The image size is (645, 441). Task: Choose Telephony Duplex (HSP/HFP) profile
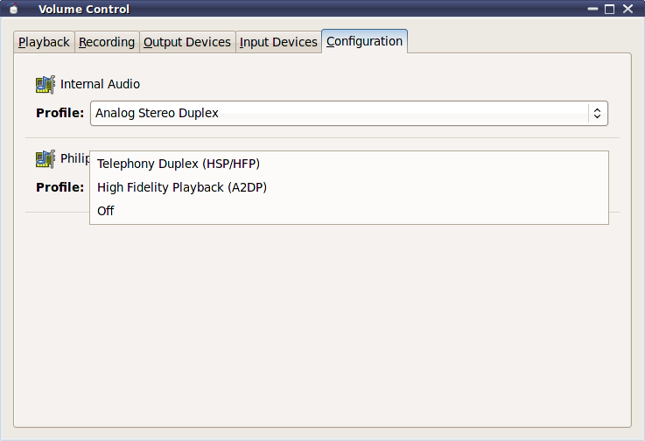tap(179, 164)
